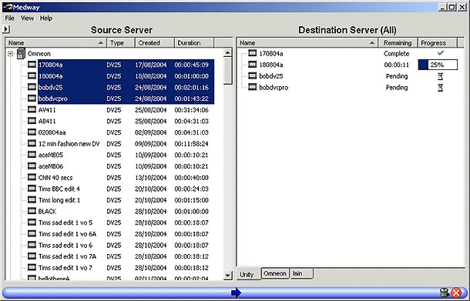Click the green checkmark for 170804a transfer
The width and height of the screenshot is (470, 301).
pos(440,53)
